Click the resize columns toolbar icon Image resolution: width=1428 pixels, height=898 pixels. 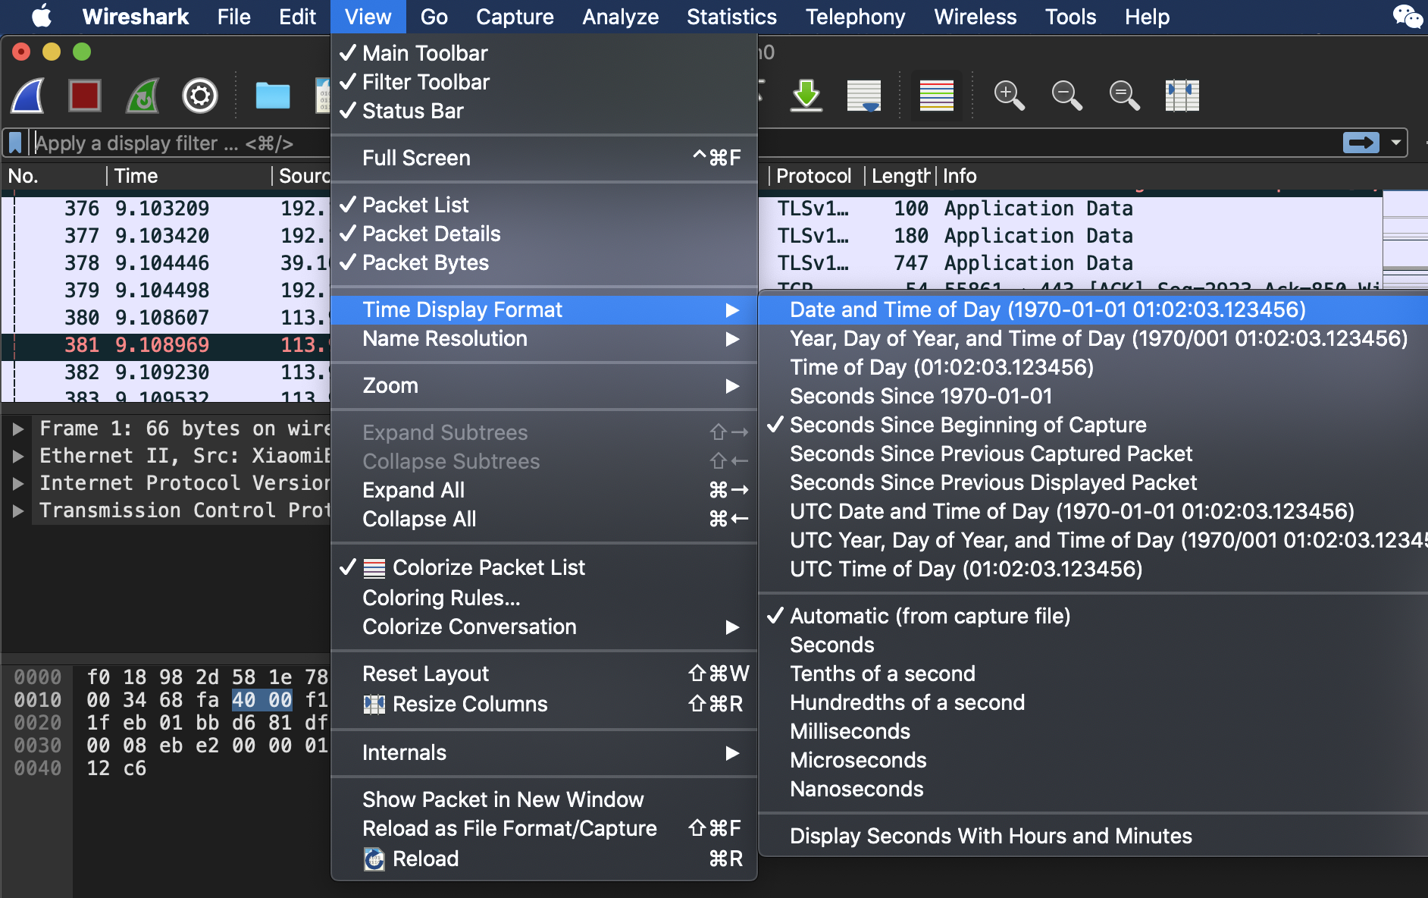[x=1182, y=96]
